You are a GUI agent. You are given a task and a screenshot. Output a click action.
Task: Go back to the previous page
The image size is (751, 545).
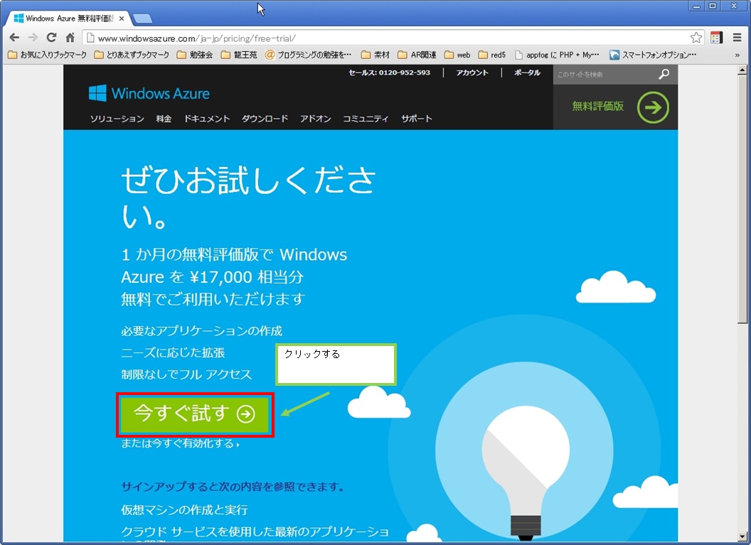pos(14,38)
